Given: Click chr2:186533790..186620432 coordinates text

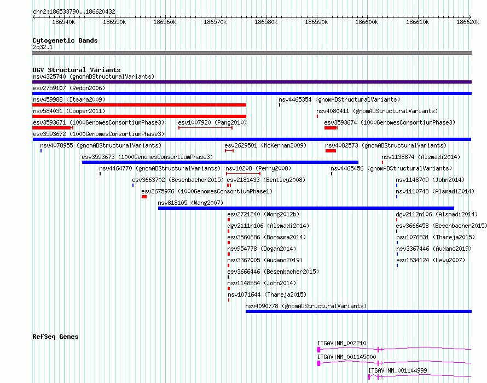Looking at the screenshot, I should [x=74, y=11].
